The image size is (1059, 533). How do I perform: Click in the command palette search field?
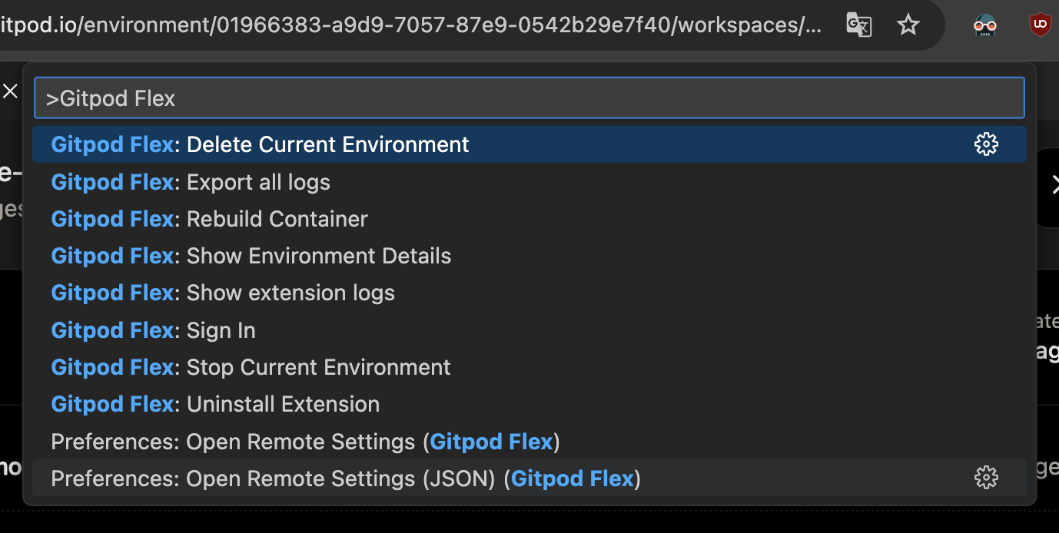point(529,98)
